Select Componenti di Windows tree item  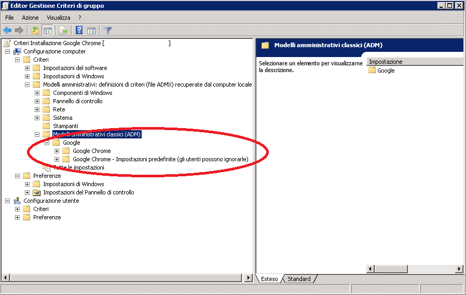(x=83, y=93)
